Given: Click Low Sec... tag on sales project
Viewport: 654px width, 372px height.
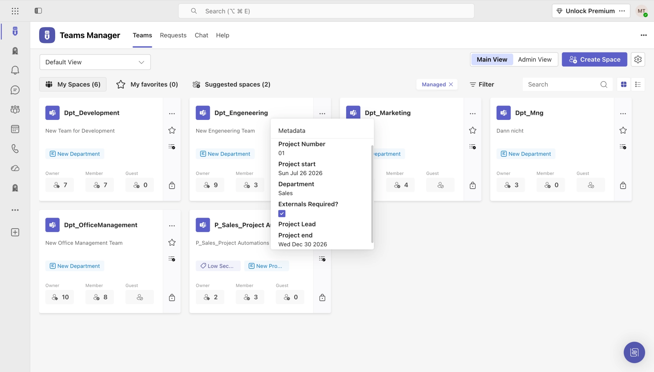Looking at the screenshot, I should 218,266.
